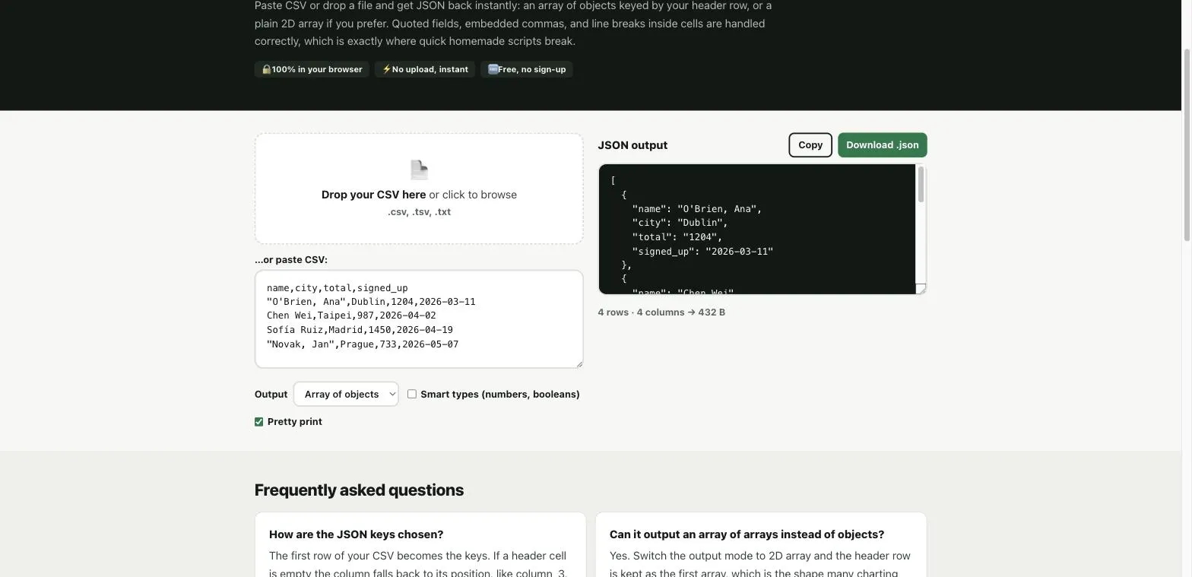Click the icon on Free no sign-up badge
This screenshot has width=1192, height=577.
[x=493, y=69]
